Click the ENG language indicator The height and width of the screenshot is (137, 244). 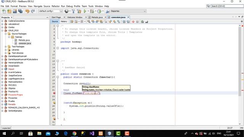(219, 134)
